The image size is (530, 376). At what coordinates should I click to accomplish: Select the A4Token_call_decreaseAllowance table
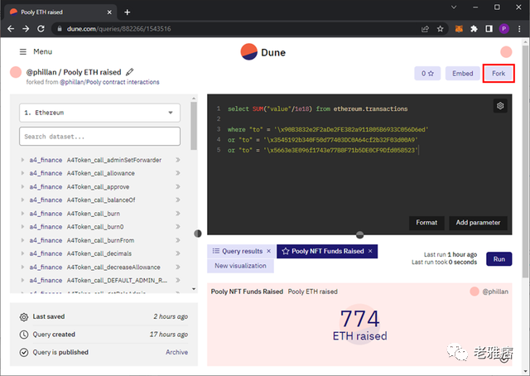(x=113, y=268)
